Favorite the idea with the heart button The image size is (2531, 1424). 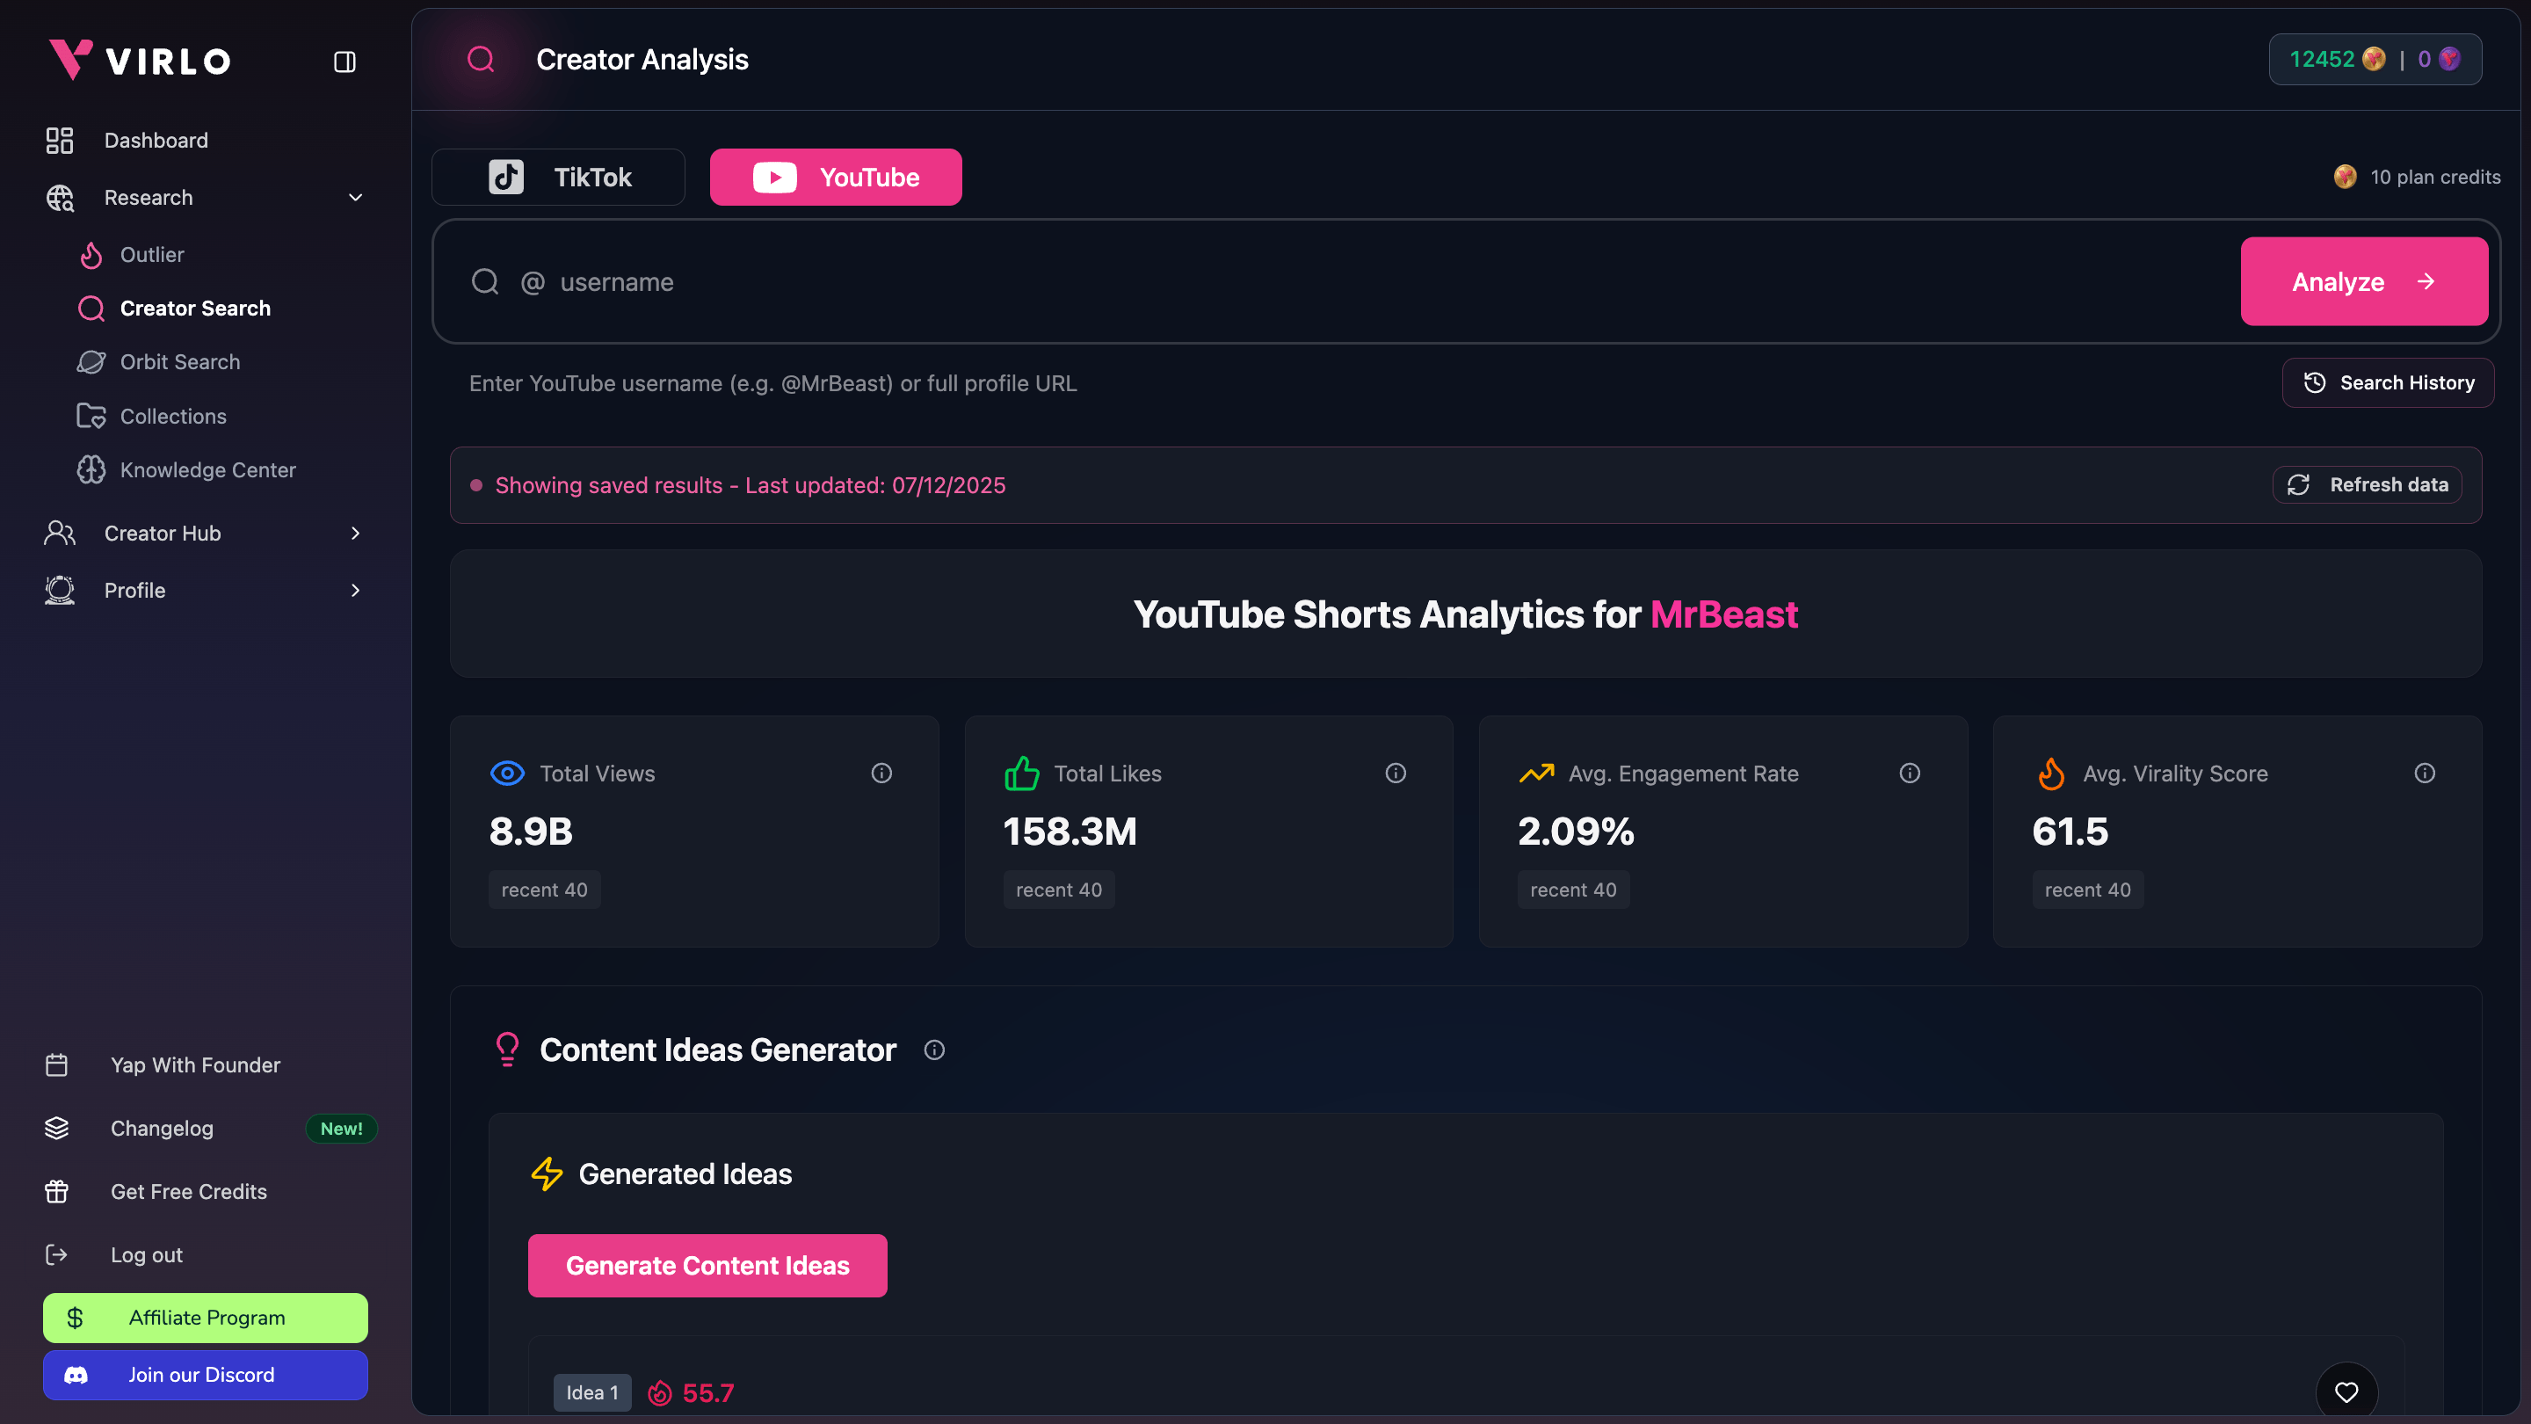(x=2346, y=1391)
